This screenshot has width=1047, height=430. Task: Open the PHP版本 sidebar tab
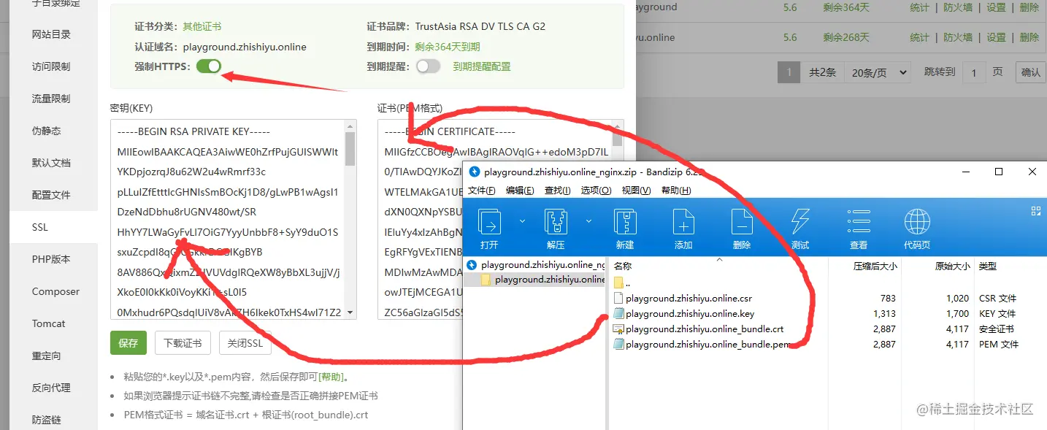tap(53, 259)
